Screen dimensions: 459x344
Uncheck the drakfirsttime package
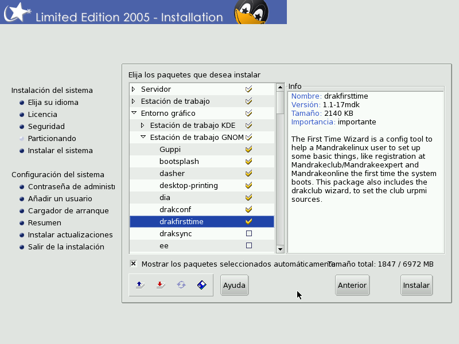tap(249, 221)
